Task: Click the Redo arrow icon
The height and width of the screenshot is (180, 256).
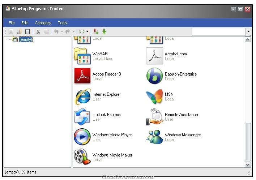Action: pyautogui.click(x=68, y=31)
